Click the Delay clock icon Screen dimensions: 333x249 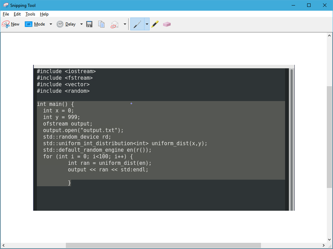[60, 24]
